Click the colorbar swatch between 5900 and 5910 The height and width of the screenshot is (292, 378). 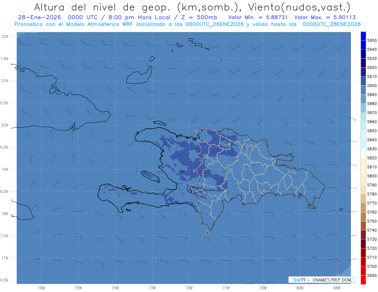363,81
